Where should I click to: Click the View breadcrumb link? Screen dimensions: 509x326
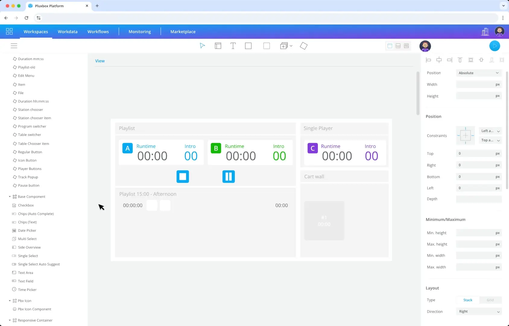coord(100,61)
